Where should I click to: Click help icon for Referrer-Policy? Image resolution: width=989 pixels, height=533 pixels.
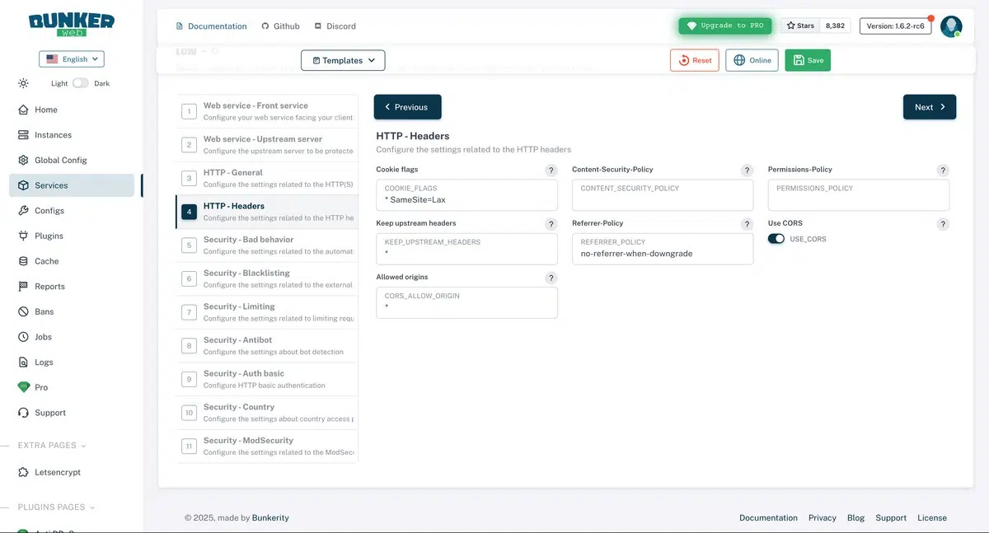748,224
